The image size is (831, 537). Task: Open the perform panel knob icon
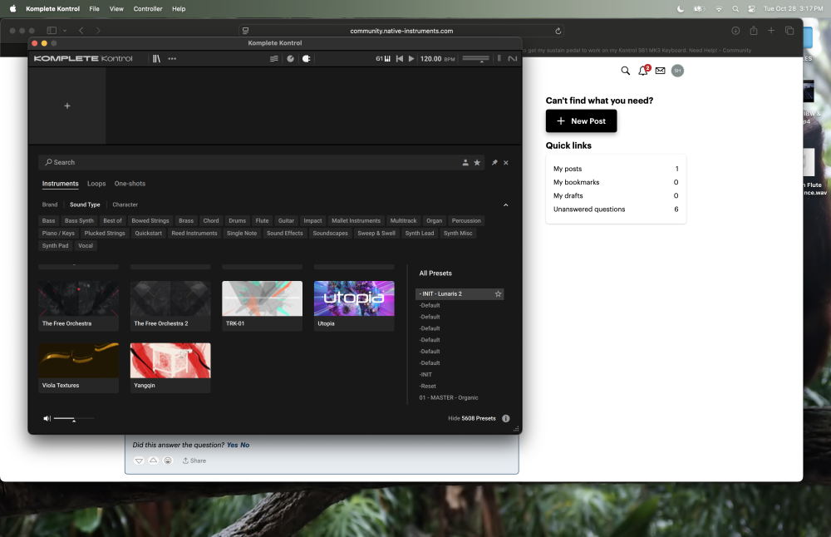(x=290, y=59)
